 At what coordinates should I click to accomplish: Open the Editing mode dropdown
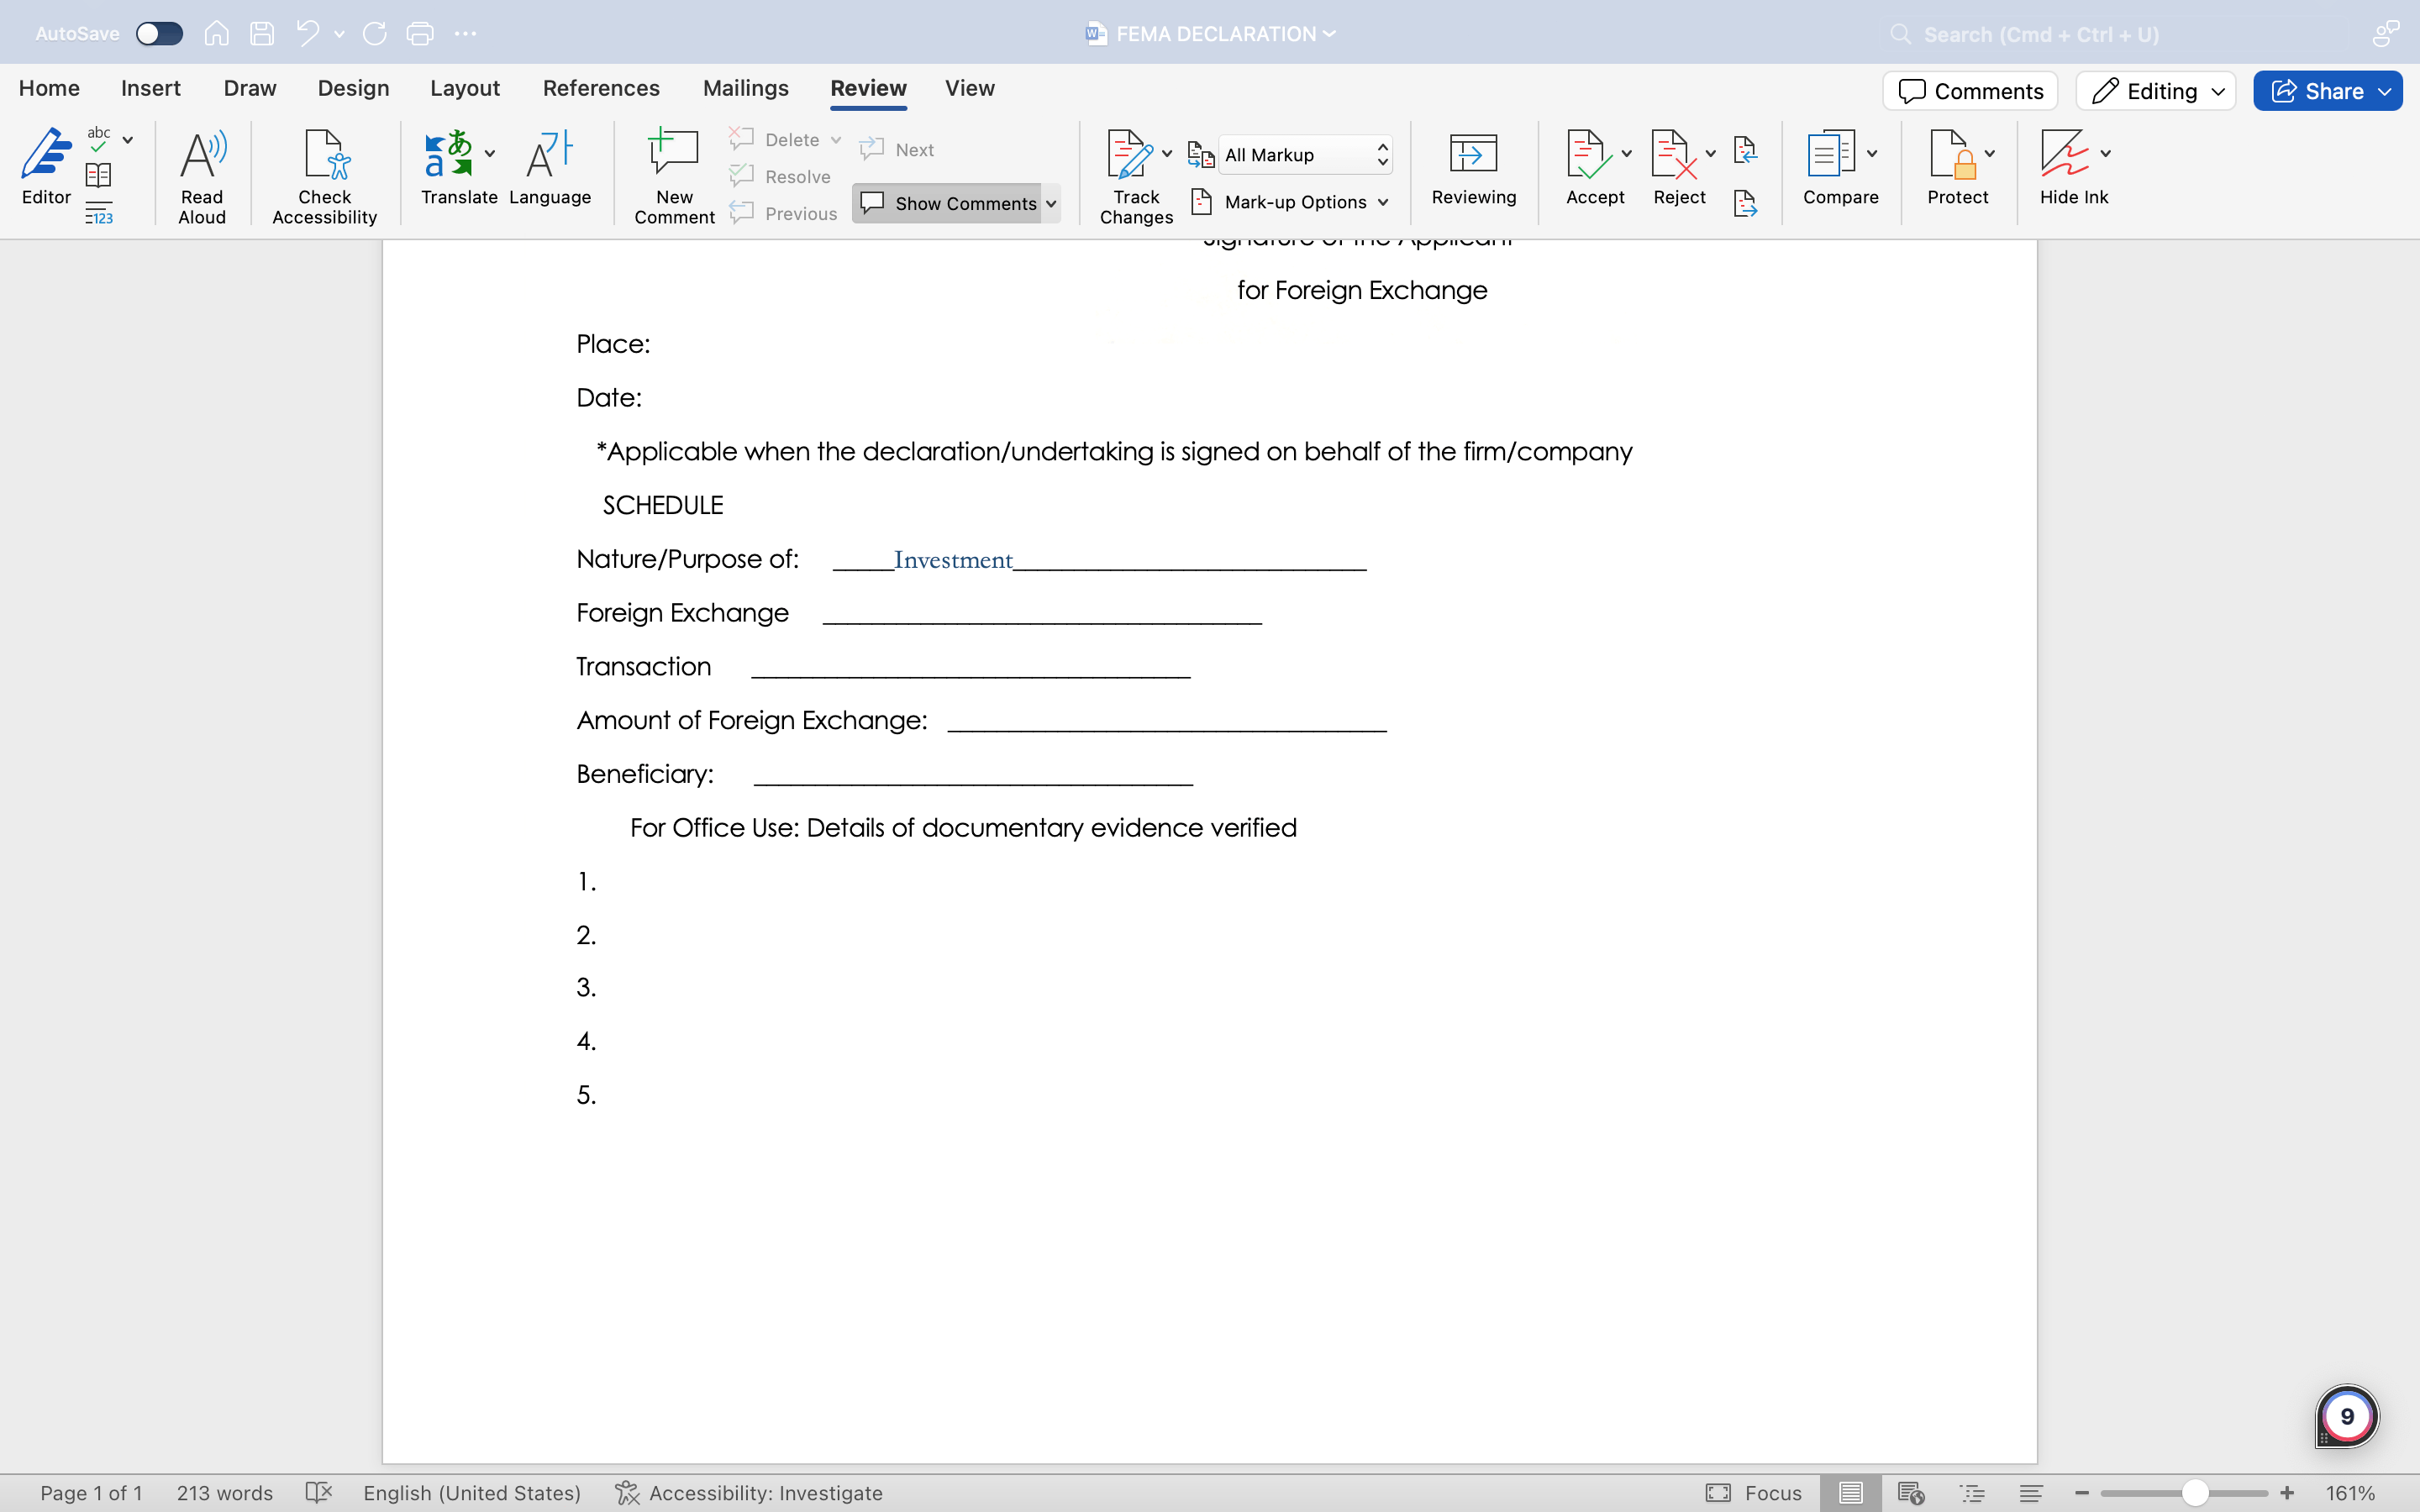[2156, 91]
